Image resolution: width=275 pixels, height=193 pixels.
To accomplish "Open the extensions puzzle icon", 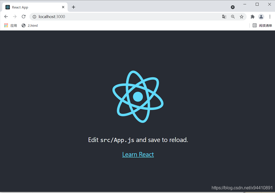I will (x=252, y=17).
